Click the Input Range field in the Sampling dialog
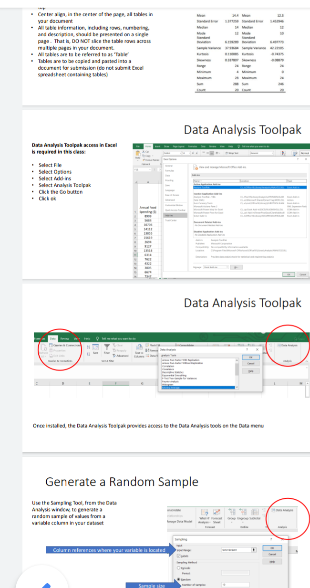310x588 pixels. pyautogui.click(x=236, y=549)
